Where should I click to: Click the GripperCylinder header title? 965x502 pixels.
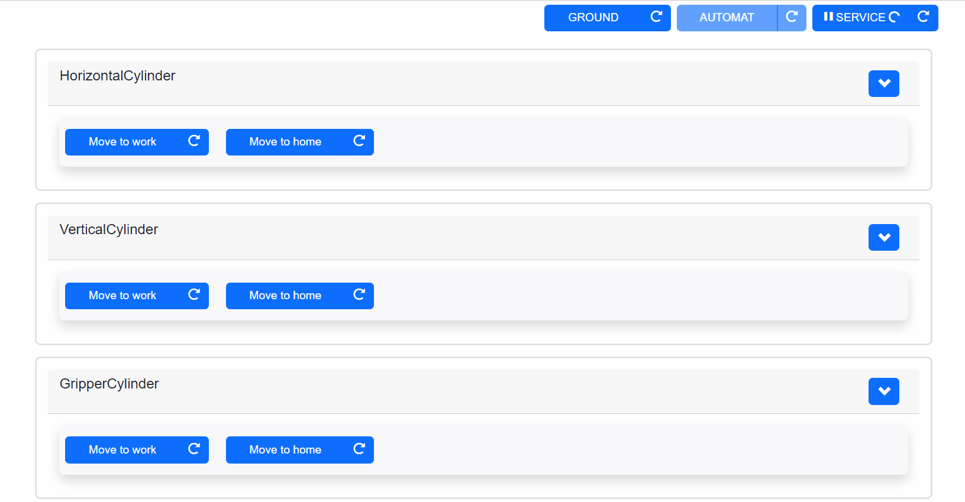coord(109,384)
